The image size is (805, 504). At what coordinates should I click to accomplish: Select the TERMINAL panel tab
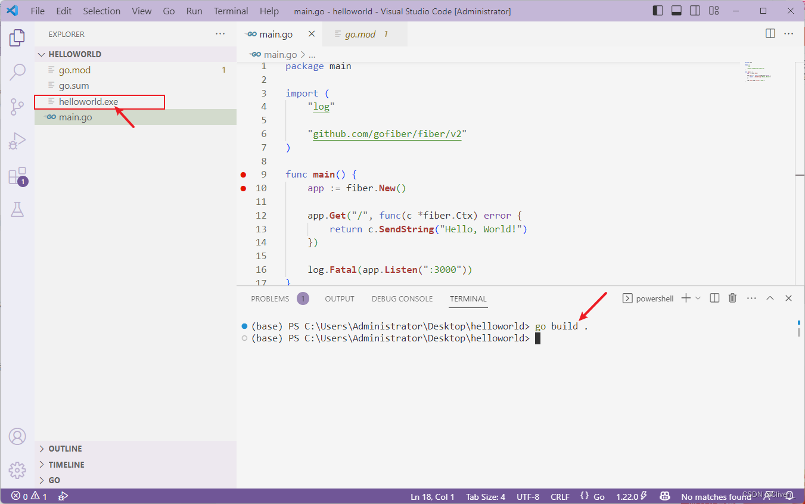tap(468, 298)
